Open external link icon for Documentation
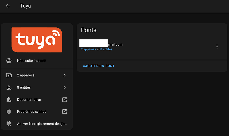Screen dimensions: 229x136 [x=65, y=100]
